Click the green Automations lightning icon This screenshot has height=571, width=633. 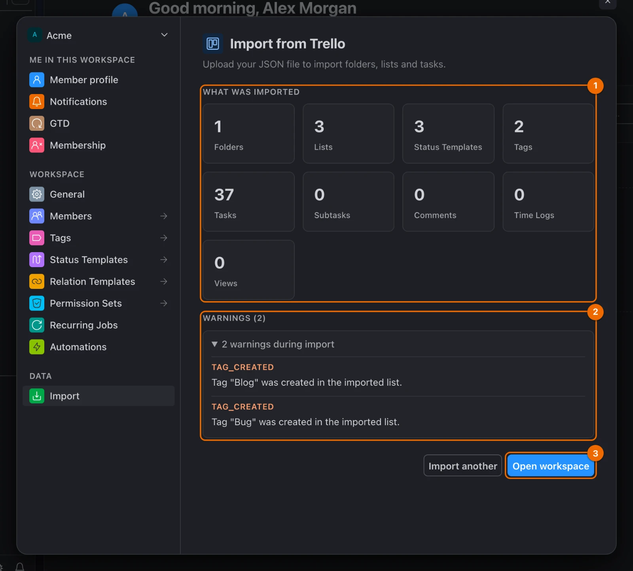click(x=37, y=347)
